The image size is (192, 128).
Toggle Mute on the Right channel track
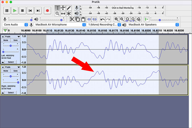pos(6,71)
